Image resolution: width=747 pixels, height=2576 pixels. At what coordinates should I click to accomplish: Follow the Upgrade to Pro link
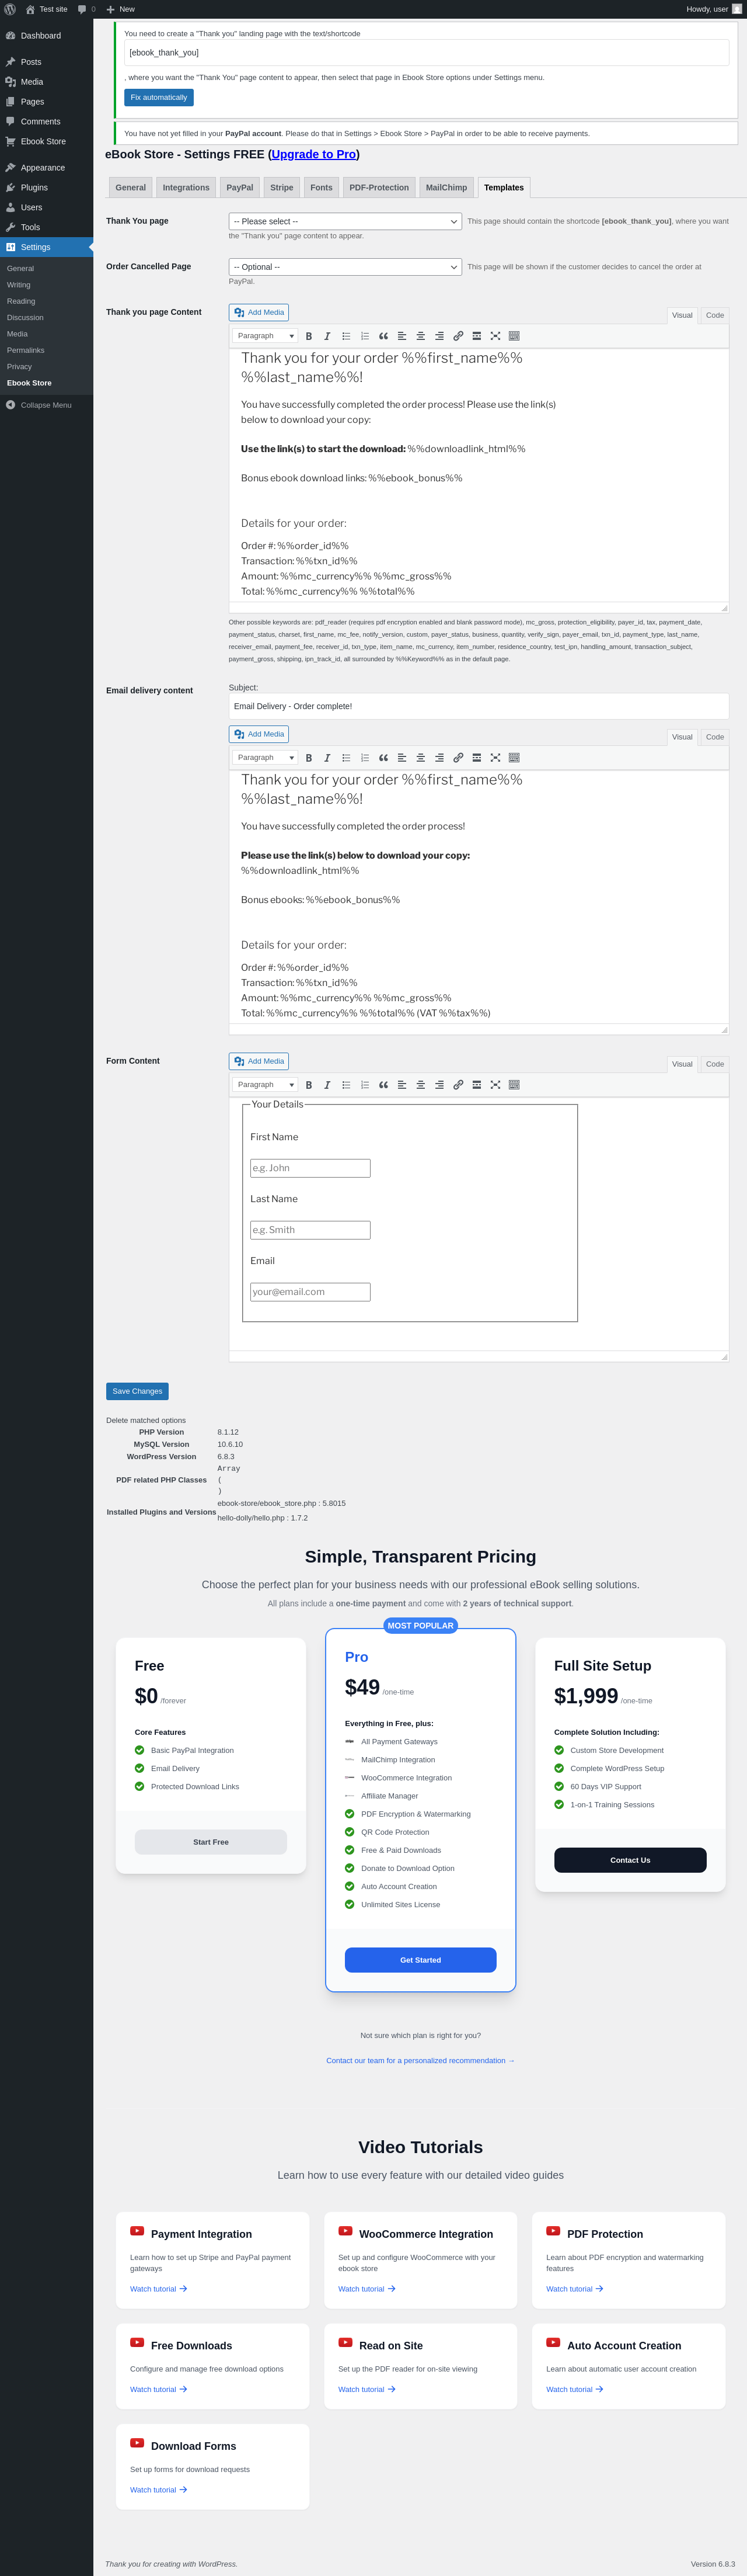pos(313,154)
